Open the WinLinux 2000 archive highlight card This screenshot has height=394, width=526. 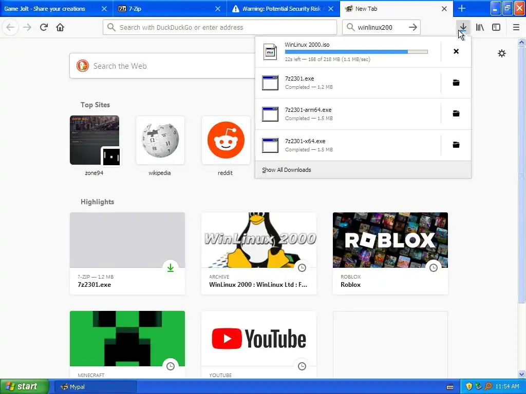tap(259, 253)
